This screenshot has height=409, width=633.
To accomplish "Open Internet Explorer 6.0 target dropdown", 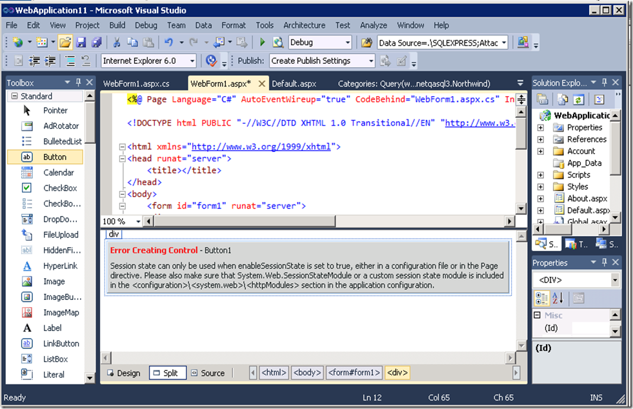I will [192, 61].
